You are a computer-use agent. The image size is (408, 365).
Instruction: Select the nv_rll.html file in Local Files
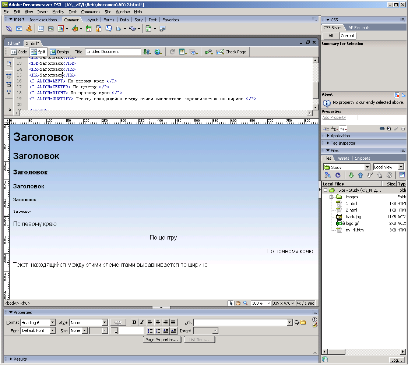pyautogui.click(x=355, y=230)
